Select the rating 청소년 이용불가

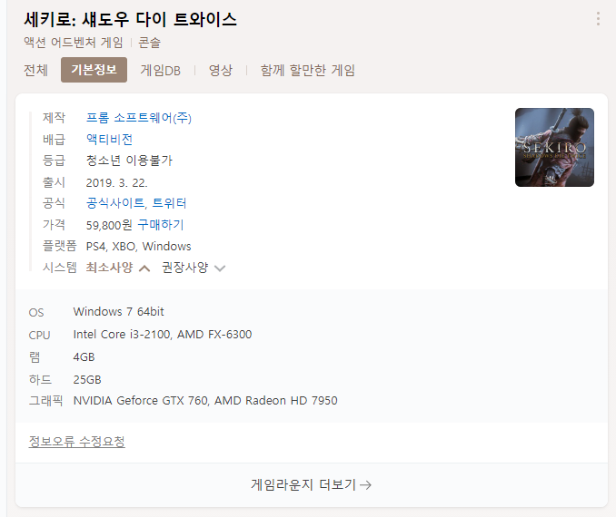click(x=129, y=161)
